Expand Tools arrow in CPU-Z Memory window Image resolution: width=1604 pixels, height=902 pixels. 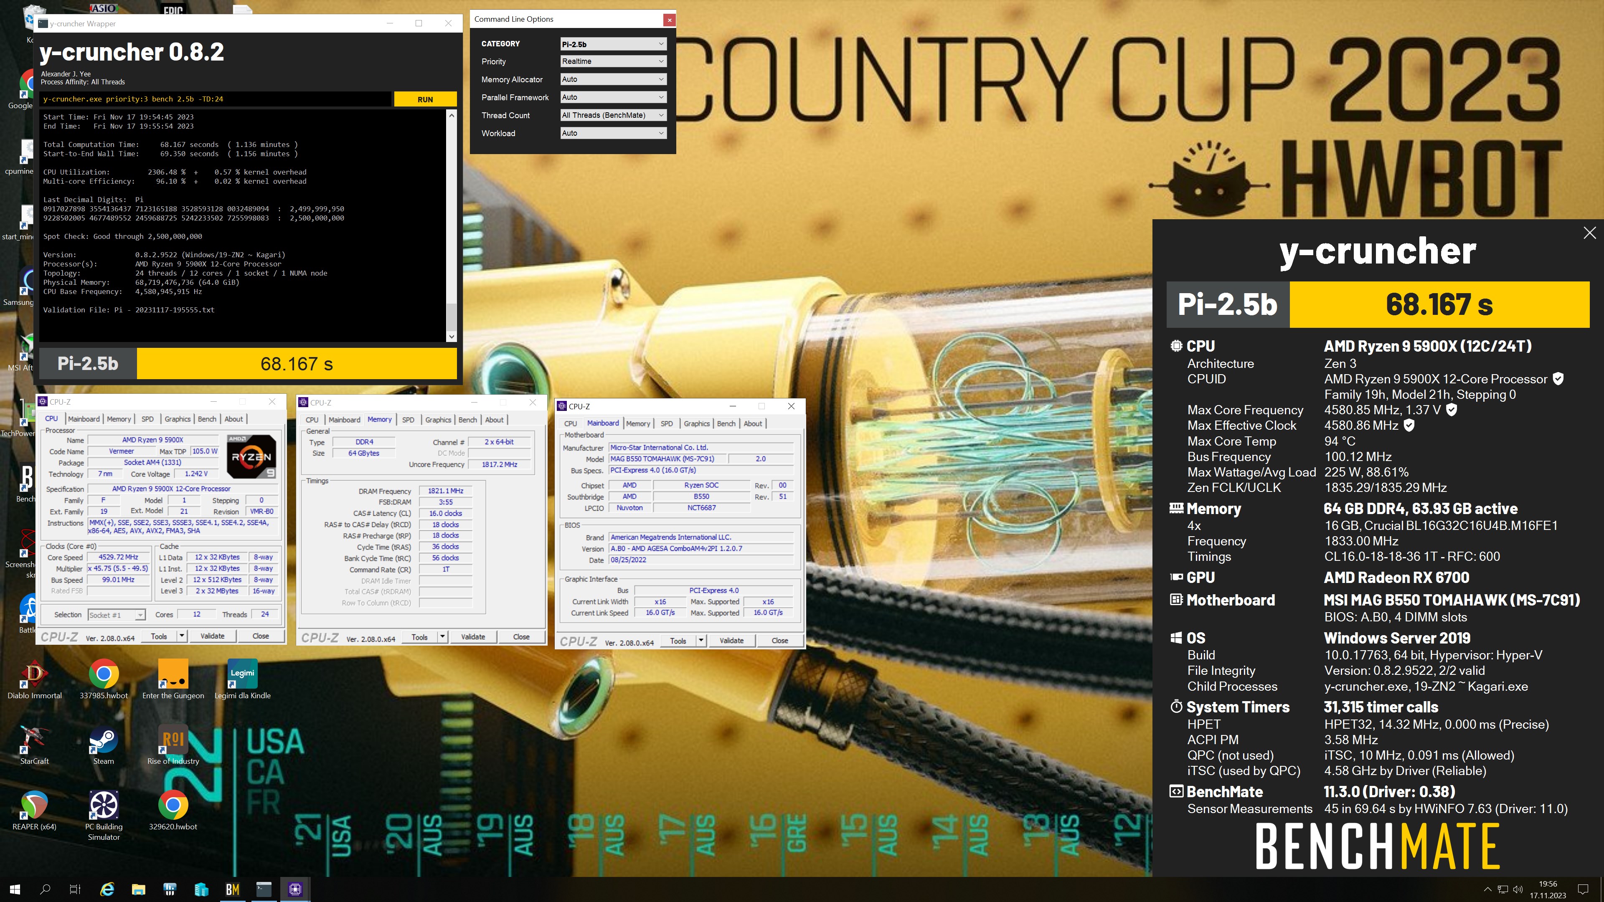(x=443, y=637)
